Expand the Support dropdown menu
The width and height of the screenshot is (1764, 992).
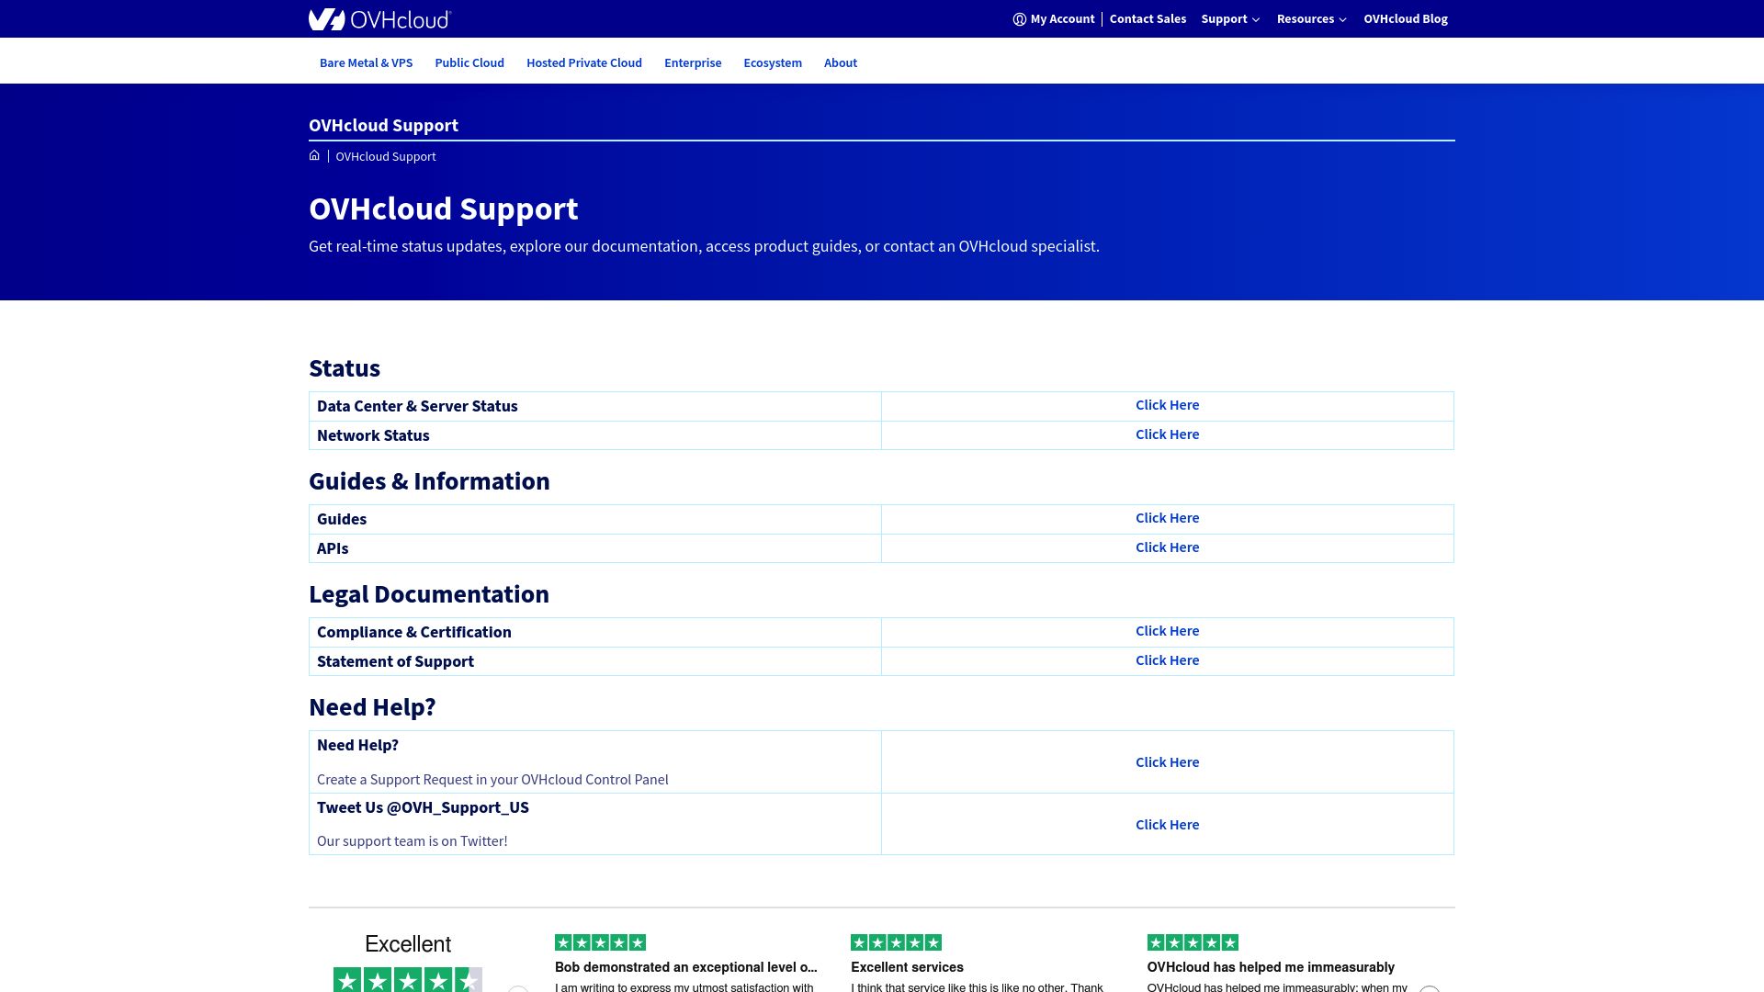[1229, 19]
